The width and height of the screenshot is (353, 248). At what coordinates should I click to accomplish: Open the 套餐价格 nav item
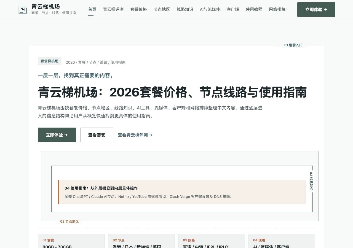pyautogui.click(x=139, y=9)
